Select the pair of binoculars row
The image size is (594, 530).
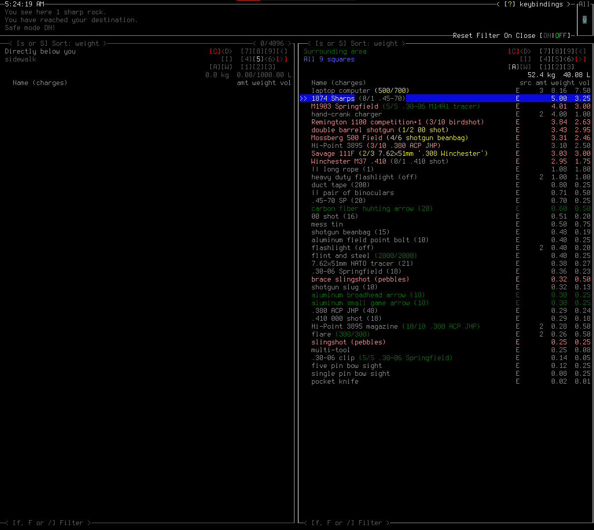(445, 193)
